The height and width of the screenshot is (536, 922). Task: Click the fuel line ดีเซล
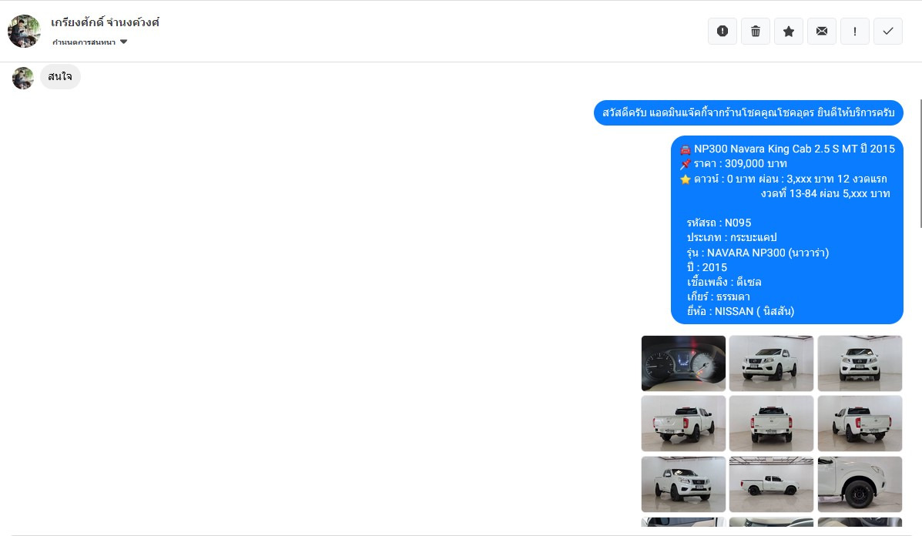pyautogui.click(x=724, y=282)
